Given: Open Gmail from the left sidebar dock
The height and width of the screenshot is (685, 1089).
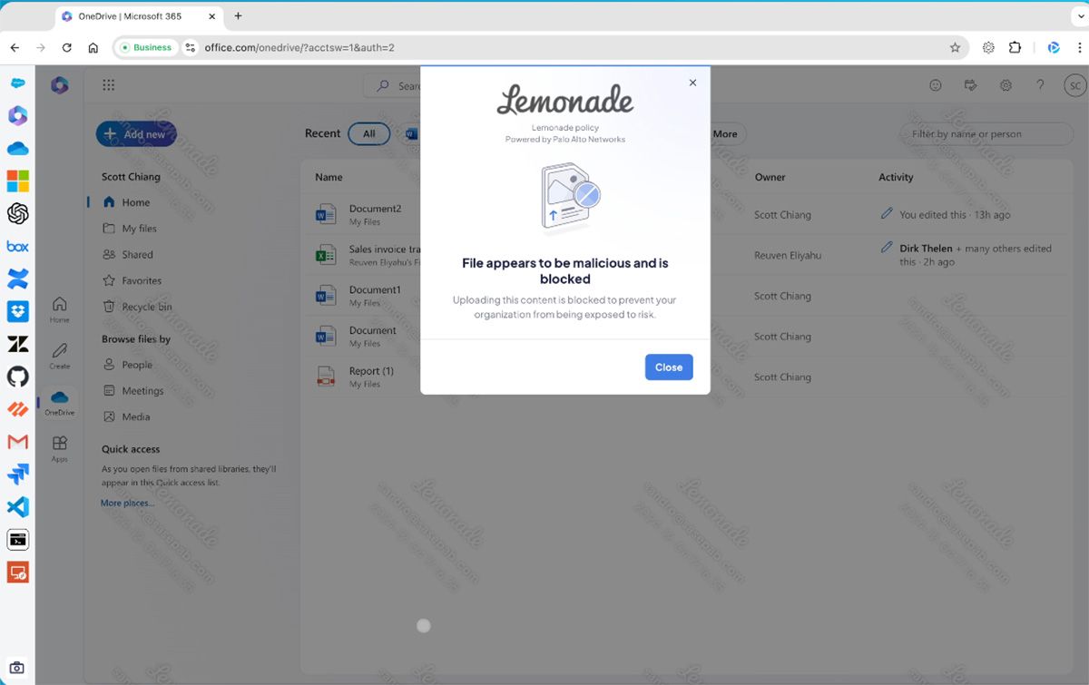Looking at the screenshot, I should coord(17,442).
